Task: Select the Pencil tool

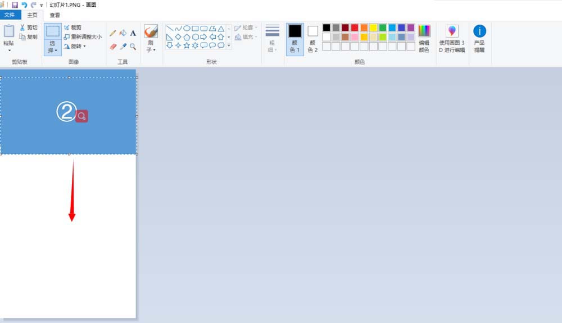Action: (x=112, y=33)
